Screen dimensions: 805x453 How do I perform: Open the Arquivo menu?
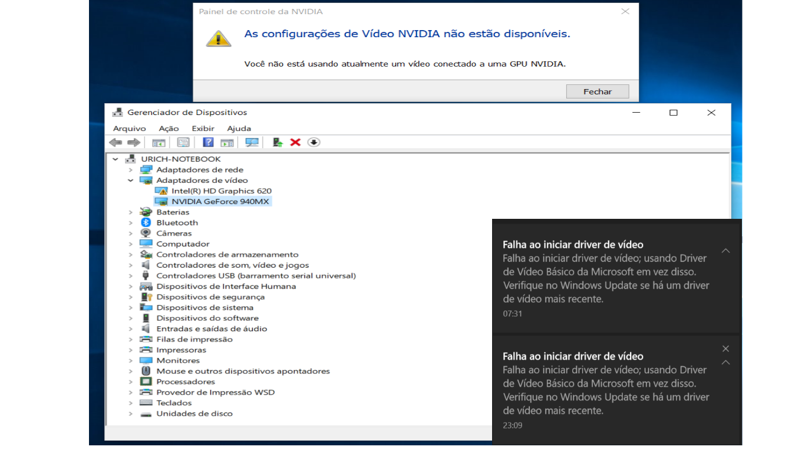tap(130, 128)
